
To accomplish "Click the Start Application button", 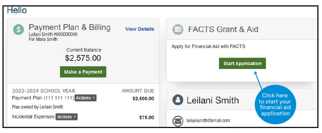I will [x=242, y=63].
